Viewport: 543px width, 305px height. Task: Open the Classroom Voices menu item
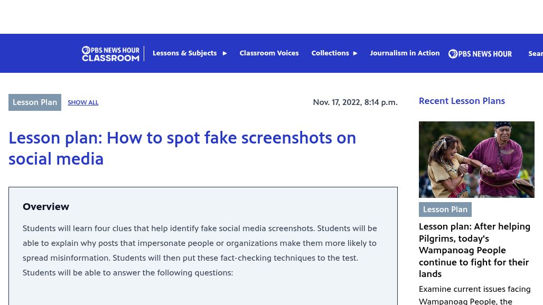point(269,53)
